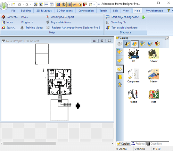
Task: Expand the copy pages icon dropdown arrow
Action: pos(94,4)
